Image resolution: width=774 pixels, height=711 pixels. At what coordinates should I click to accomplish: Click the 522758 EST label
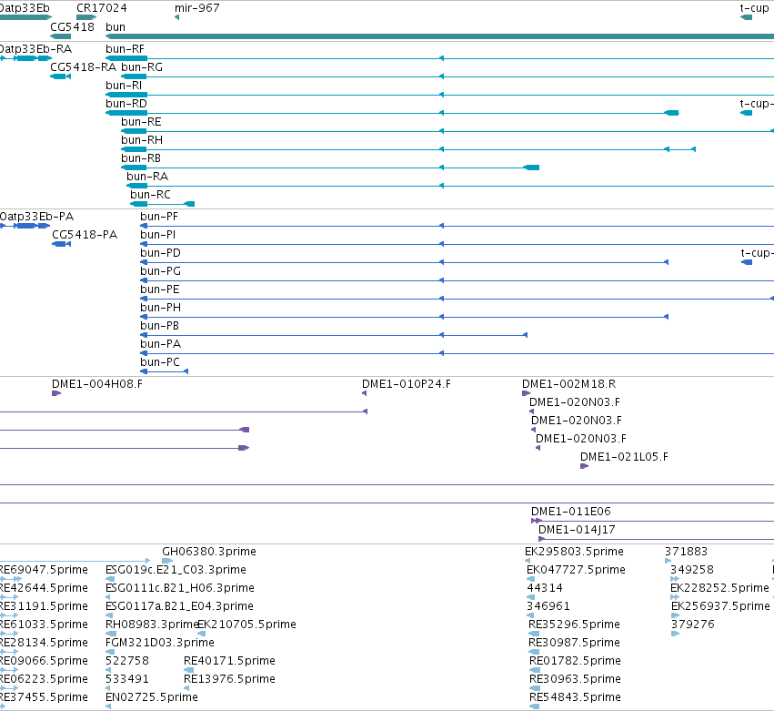point(126,661)
